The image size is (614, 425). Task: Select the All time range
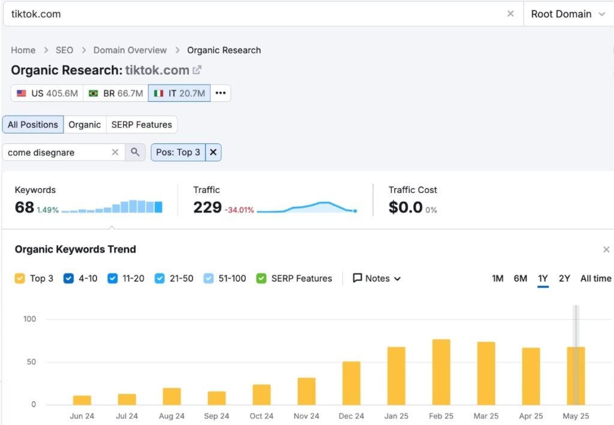(x=595, y=278)
